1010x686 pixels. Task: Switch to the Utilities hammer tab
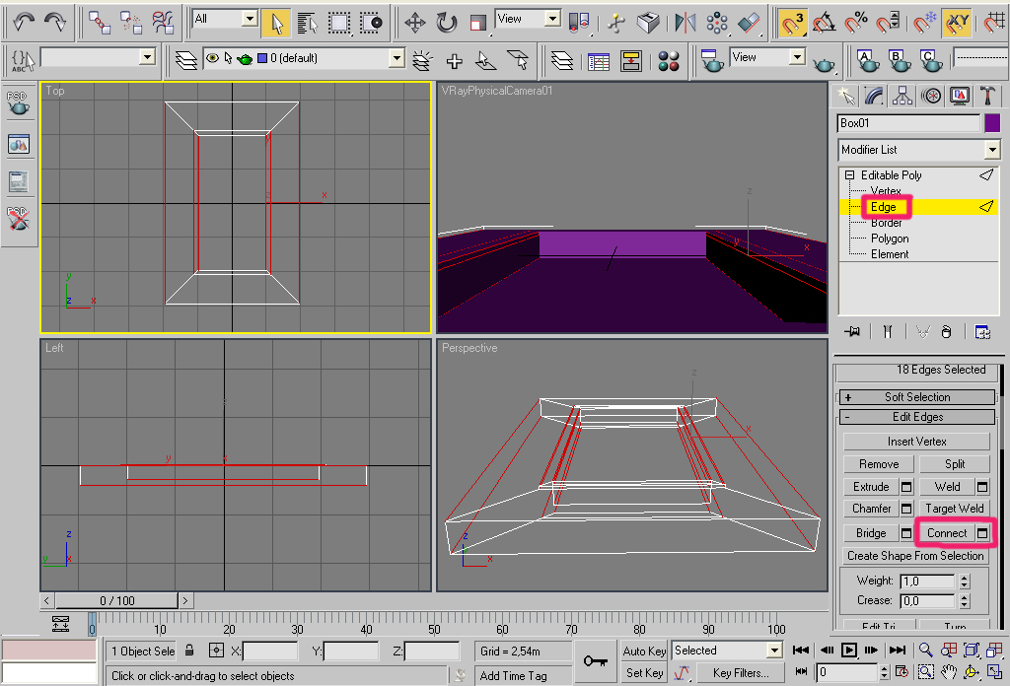click(x=986, y=96)
